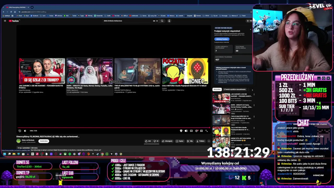Open options menu for TWOJE MAŁŻEŃSTWO sidebar video
Viewport: 334px width, 188px height.
click(x=254, y=117)
